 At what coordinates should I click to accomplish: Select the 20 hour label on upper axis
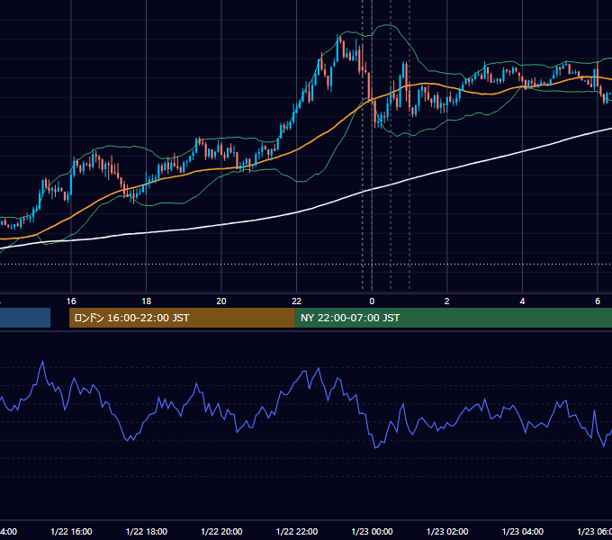[221, 301]
